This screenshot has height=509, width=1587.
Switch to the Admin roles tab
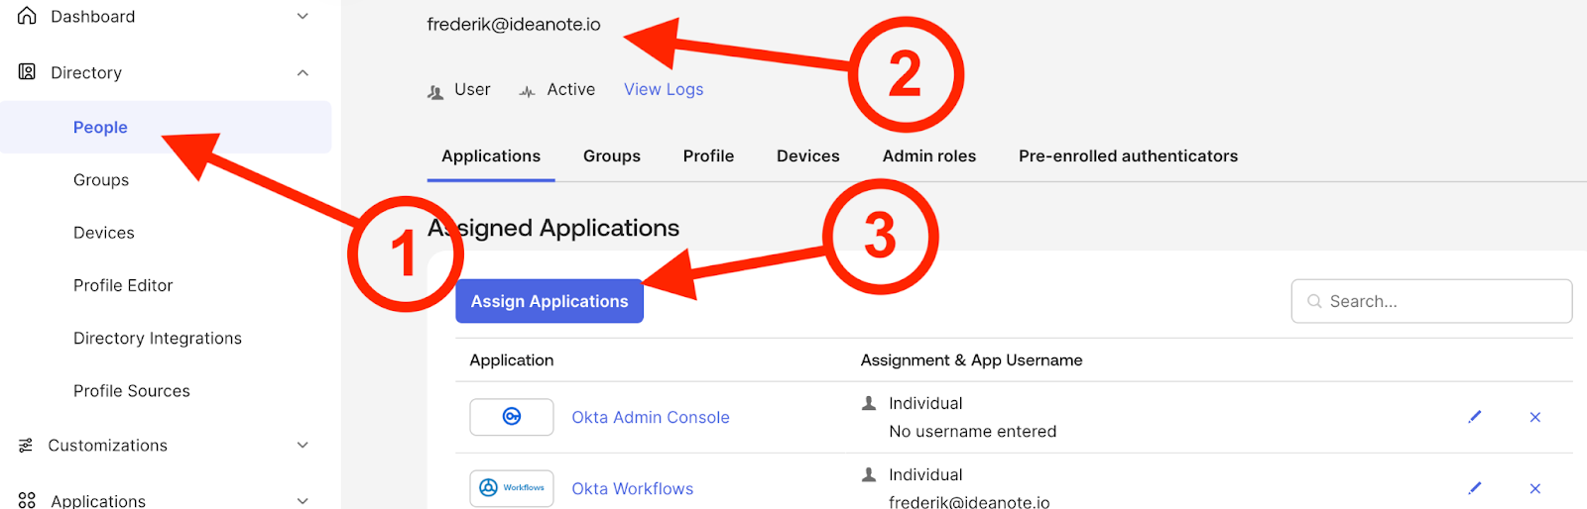point(929,156)
